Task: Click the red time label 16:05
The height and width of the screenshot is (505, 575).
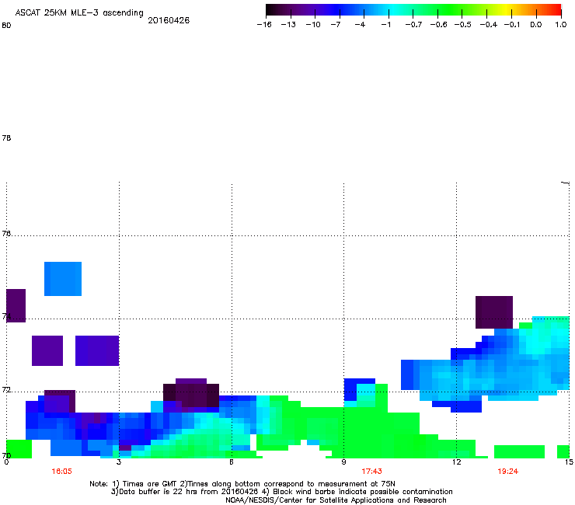Action: tap(61, 472)
